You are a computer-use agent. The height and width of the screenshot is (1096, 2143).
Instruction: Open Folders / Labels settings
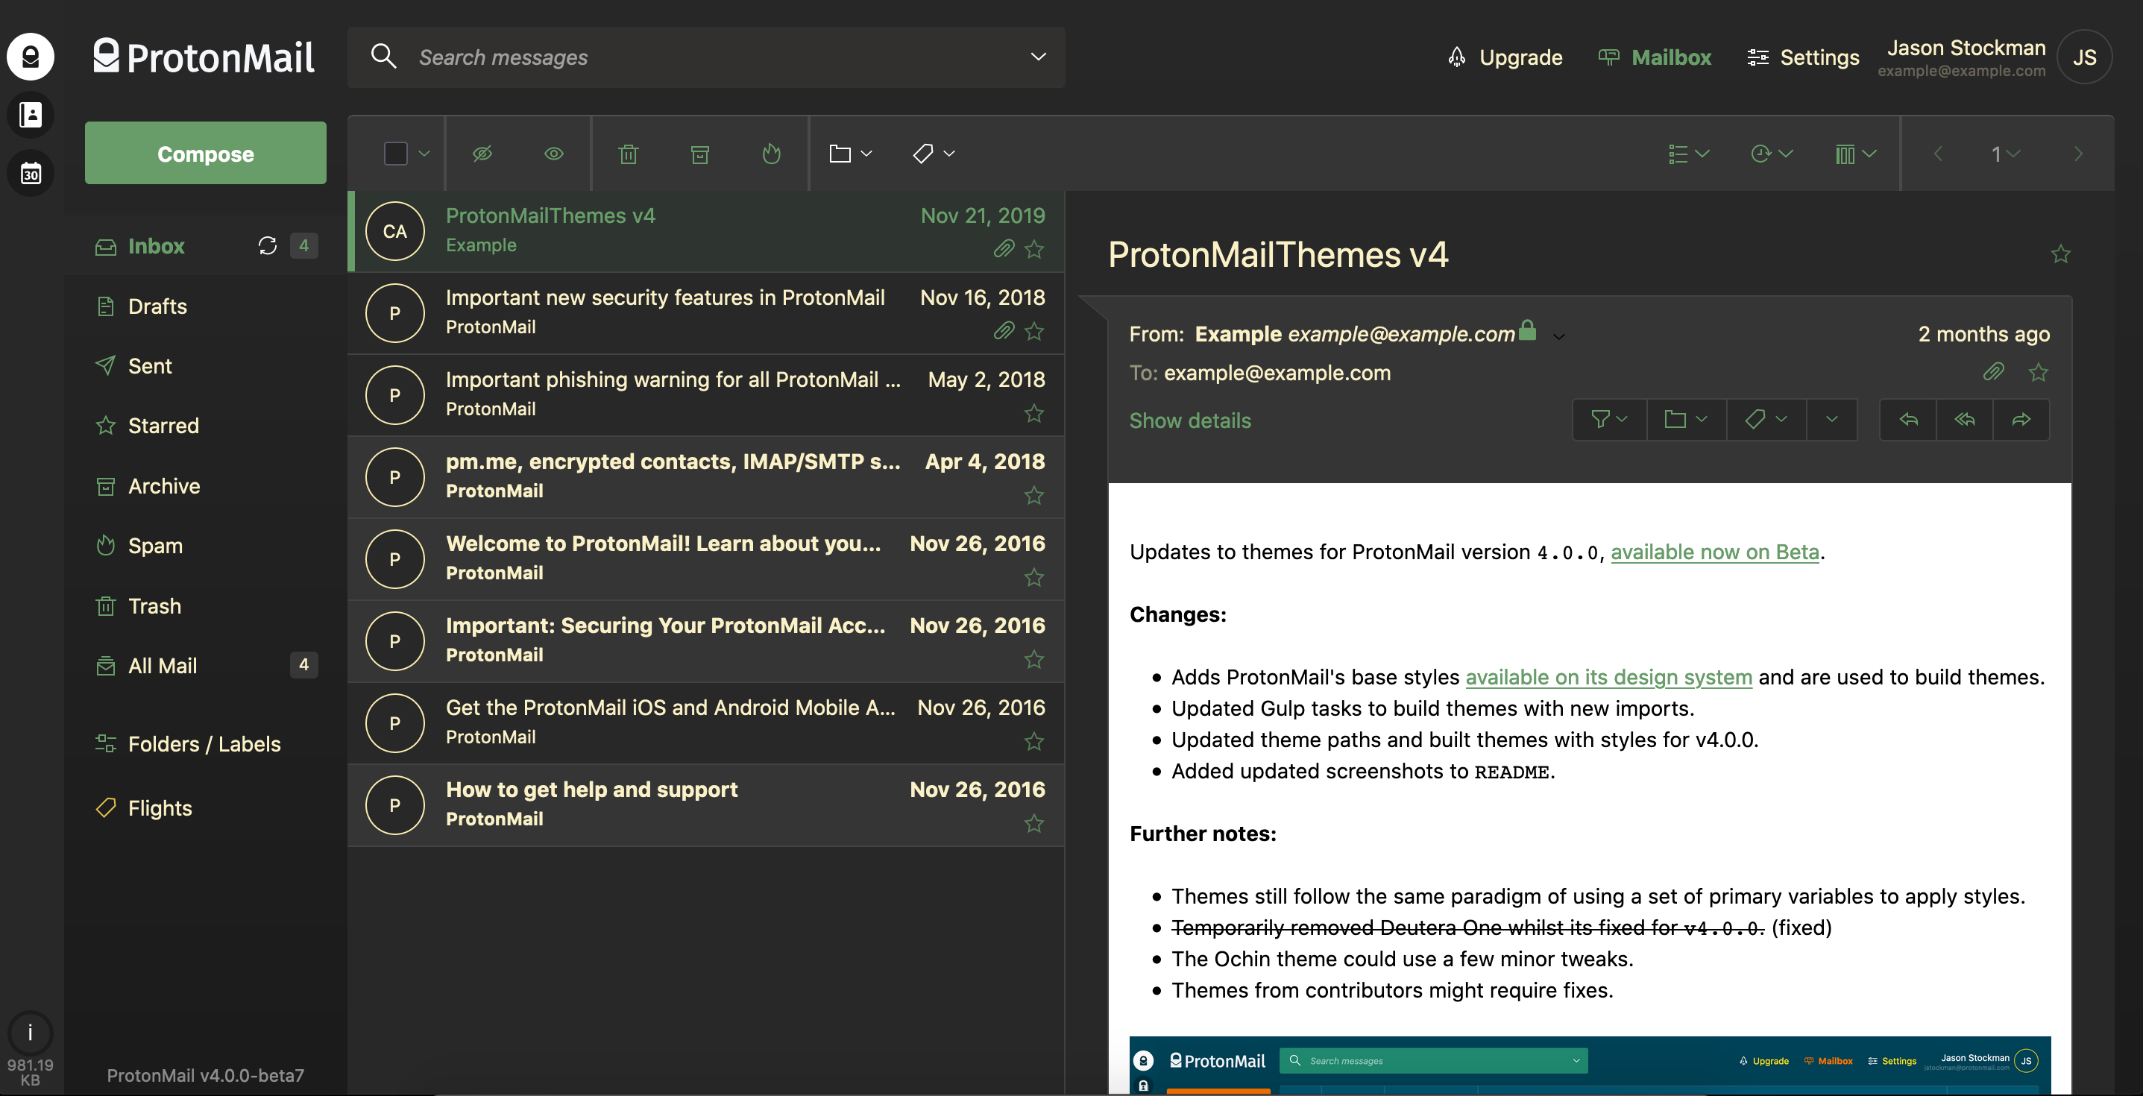tap(206, 744)
